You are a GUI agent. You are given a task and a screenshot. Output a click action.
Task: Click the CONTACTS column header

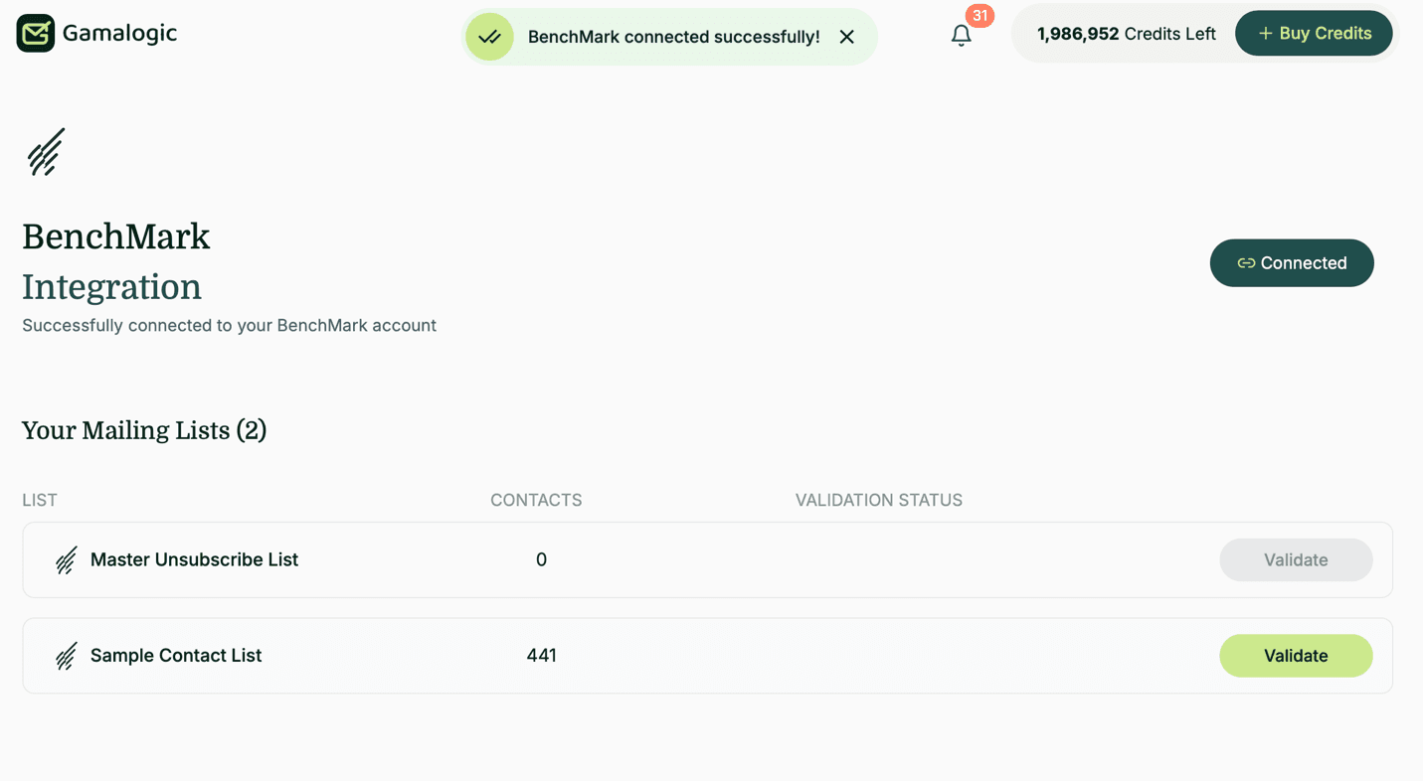point(536,500)
